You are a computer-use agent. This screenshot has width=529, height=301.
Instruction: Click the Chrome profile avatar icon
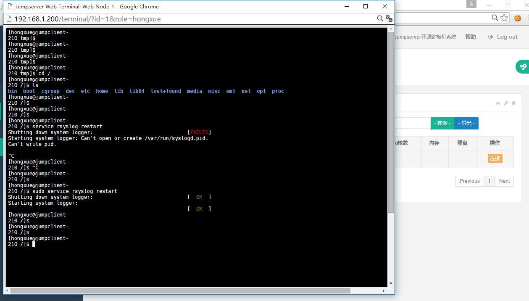471,4
